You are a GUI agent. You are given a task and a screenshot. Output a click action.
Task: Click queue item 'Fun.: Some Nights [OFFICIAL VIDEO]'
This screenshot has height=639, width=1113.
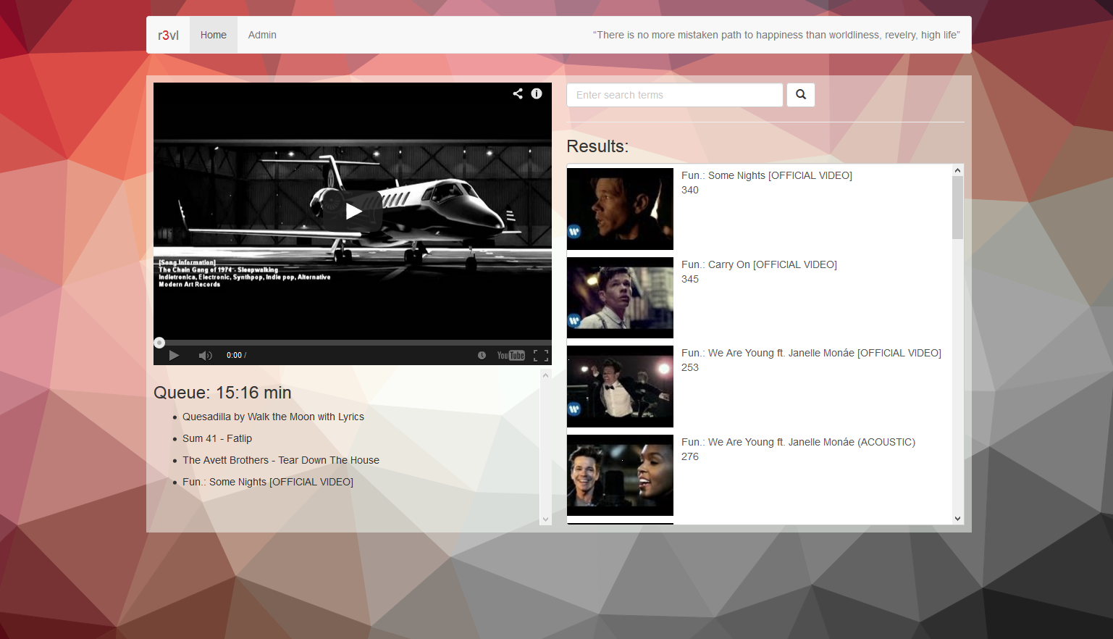tap(268, 482)
